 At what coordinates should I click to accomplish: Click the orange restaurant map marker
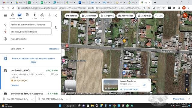124,41
